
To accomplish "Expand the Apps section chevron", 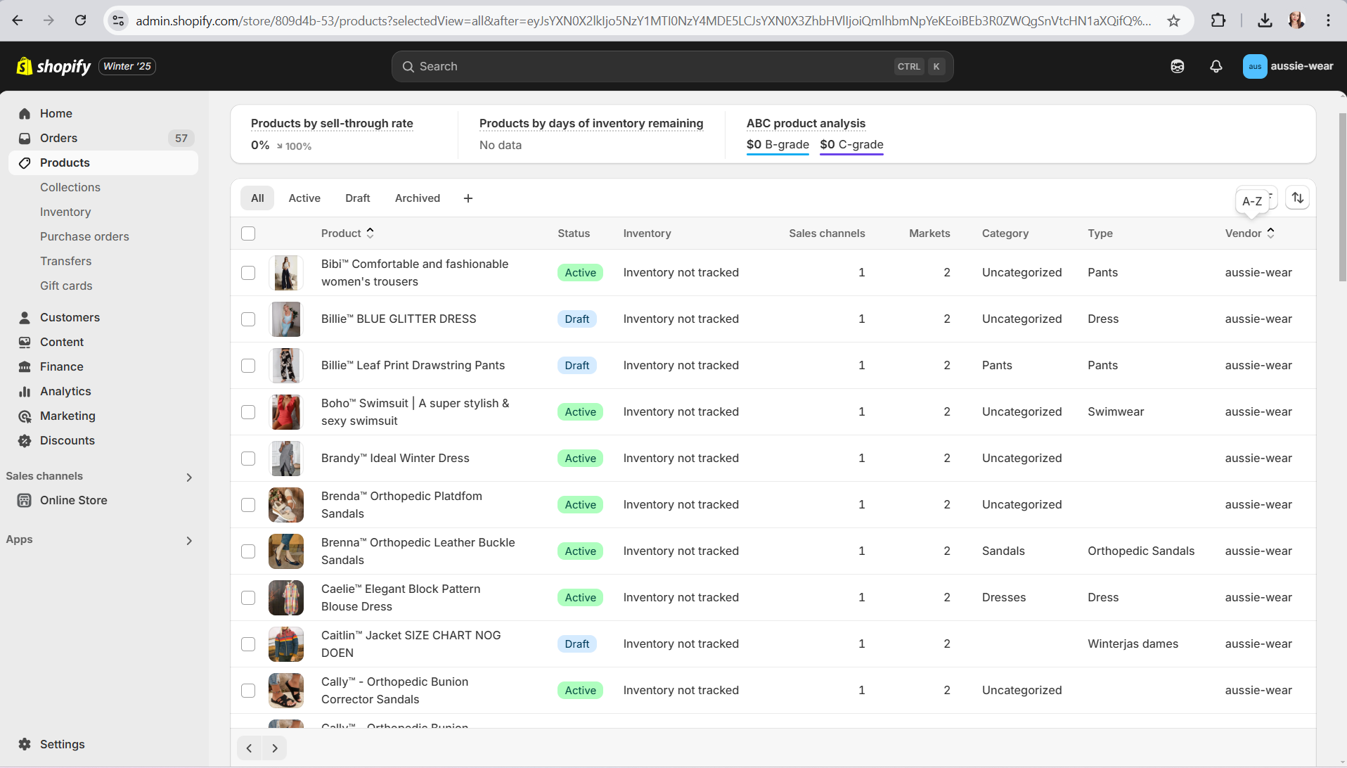I will (x=188, y=540).
